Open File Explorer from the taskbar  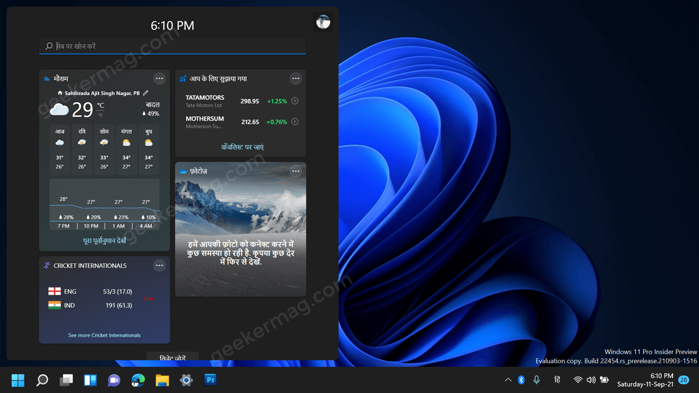pos(162,380)
